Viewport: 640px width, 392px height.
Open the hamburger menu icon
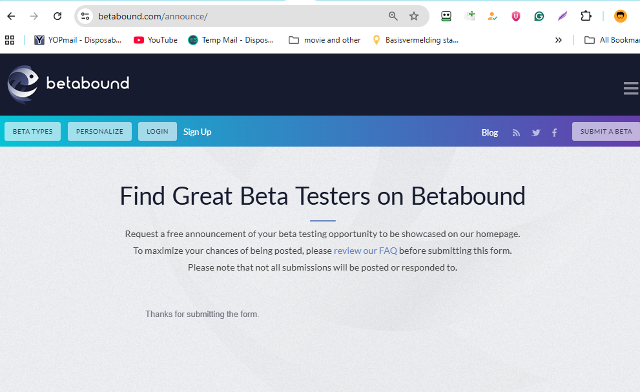pos(630,88)
